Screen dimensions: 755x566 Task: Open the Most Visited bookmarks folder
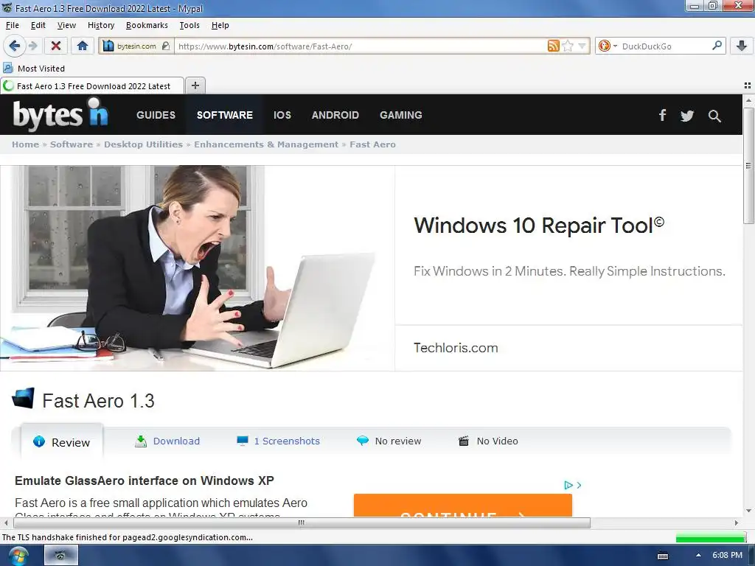coord(34,69)
